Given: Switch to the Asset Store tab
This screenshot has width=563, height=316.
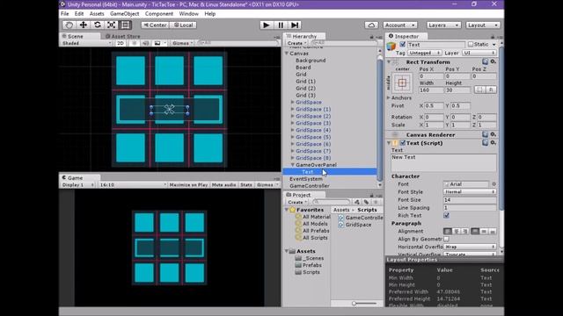Looking at the screenshot, I should 123,36.
